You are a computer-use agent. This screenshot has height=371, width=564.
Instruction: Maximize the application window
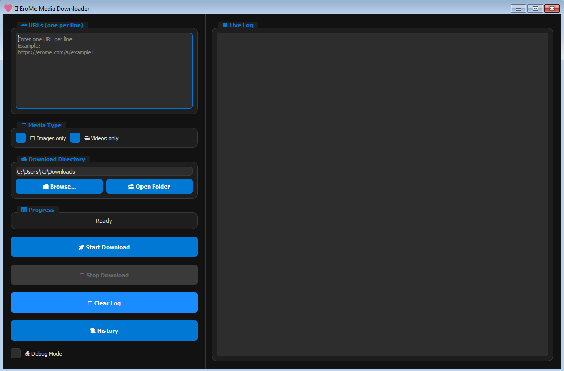pos(535,8)
